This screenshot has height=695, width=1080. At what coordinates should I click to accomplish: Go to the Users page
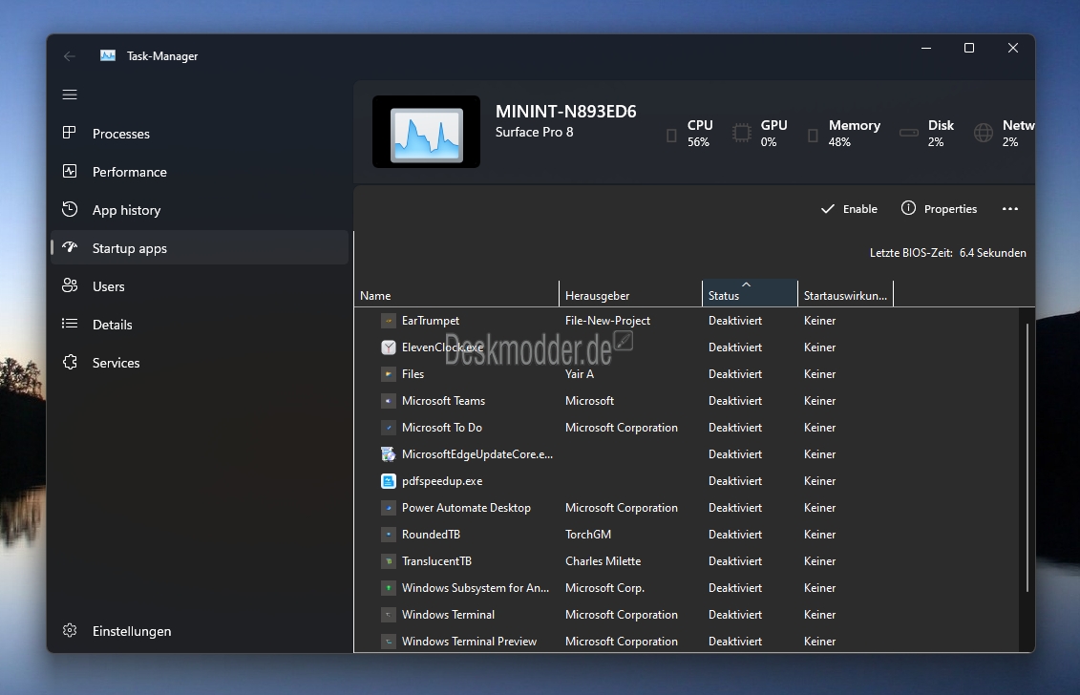click(x=200, y=286)
